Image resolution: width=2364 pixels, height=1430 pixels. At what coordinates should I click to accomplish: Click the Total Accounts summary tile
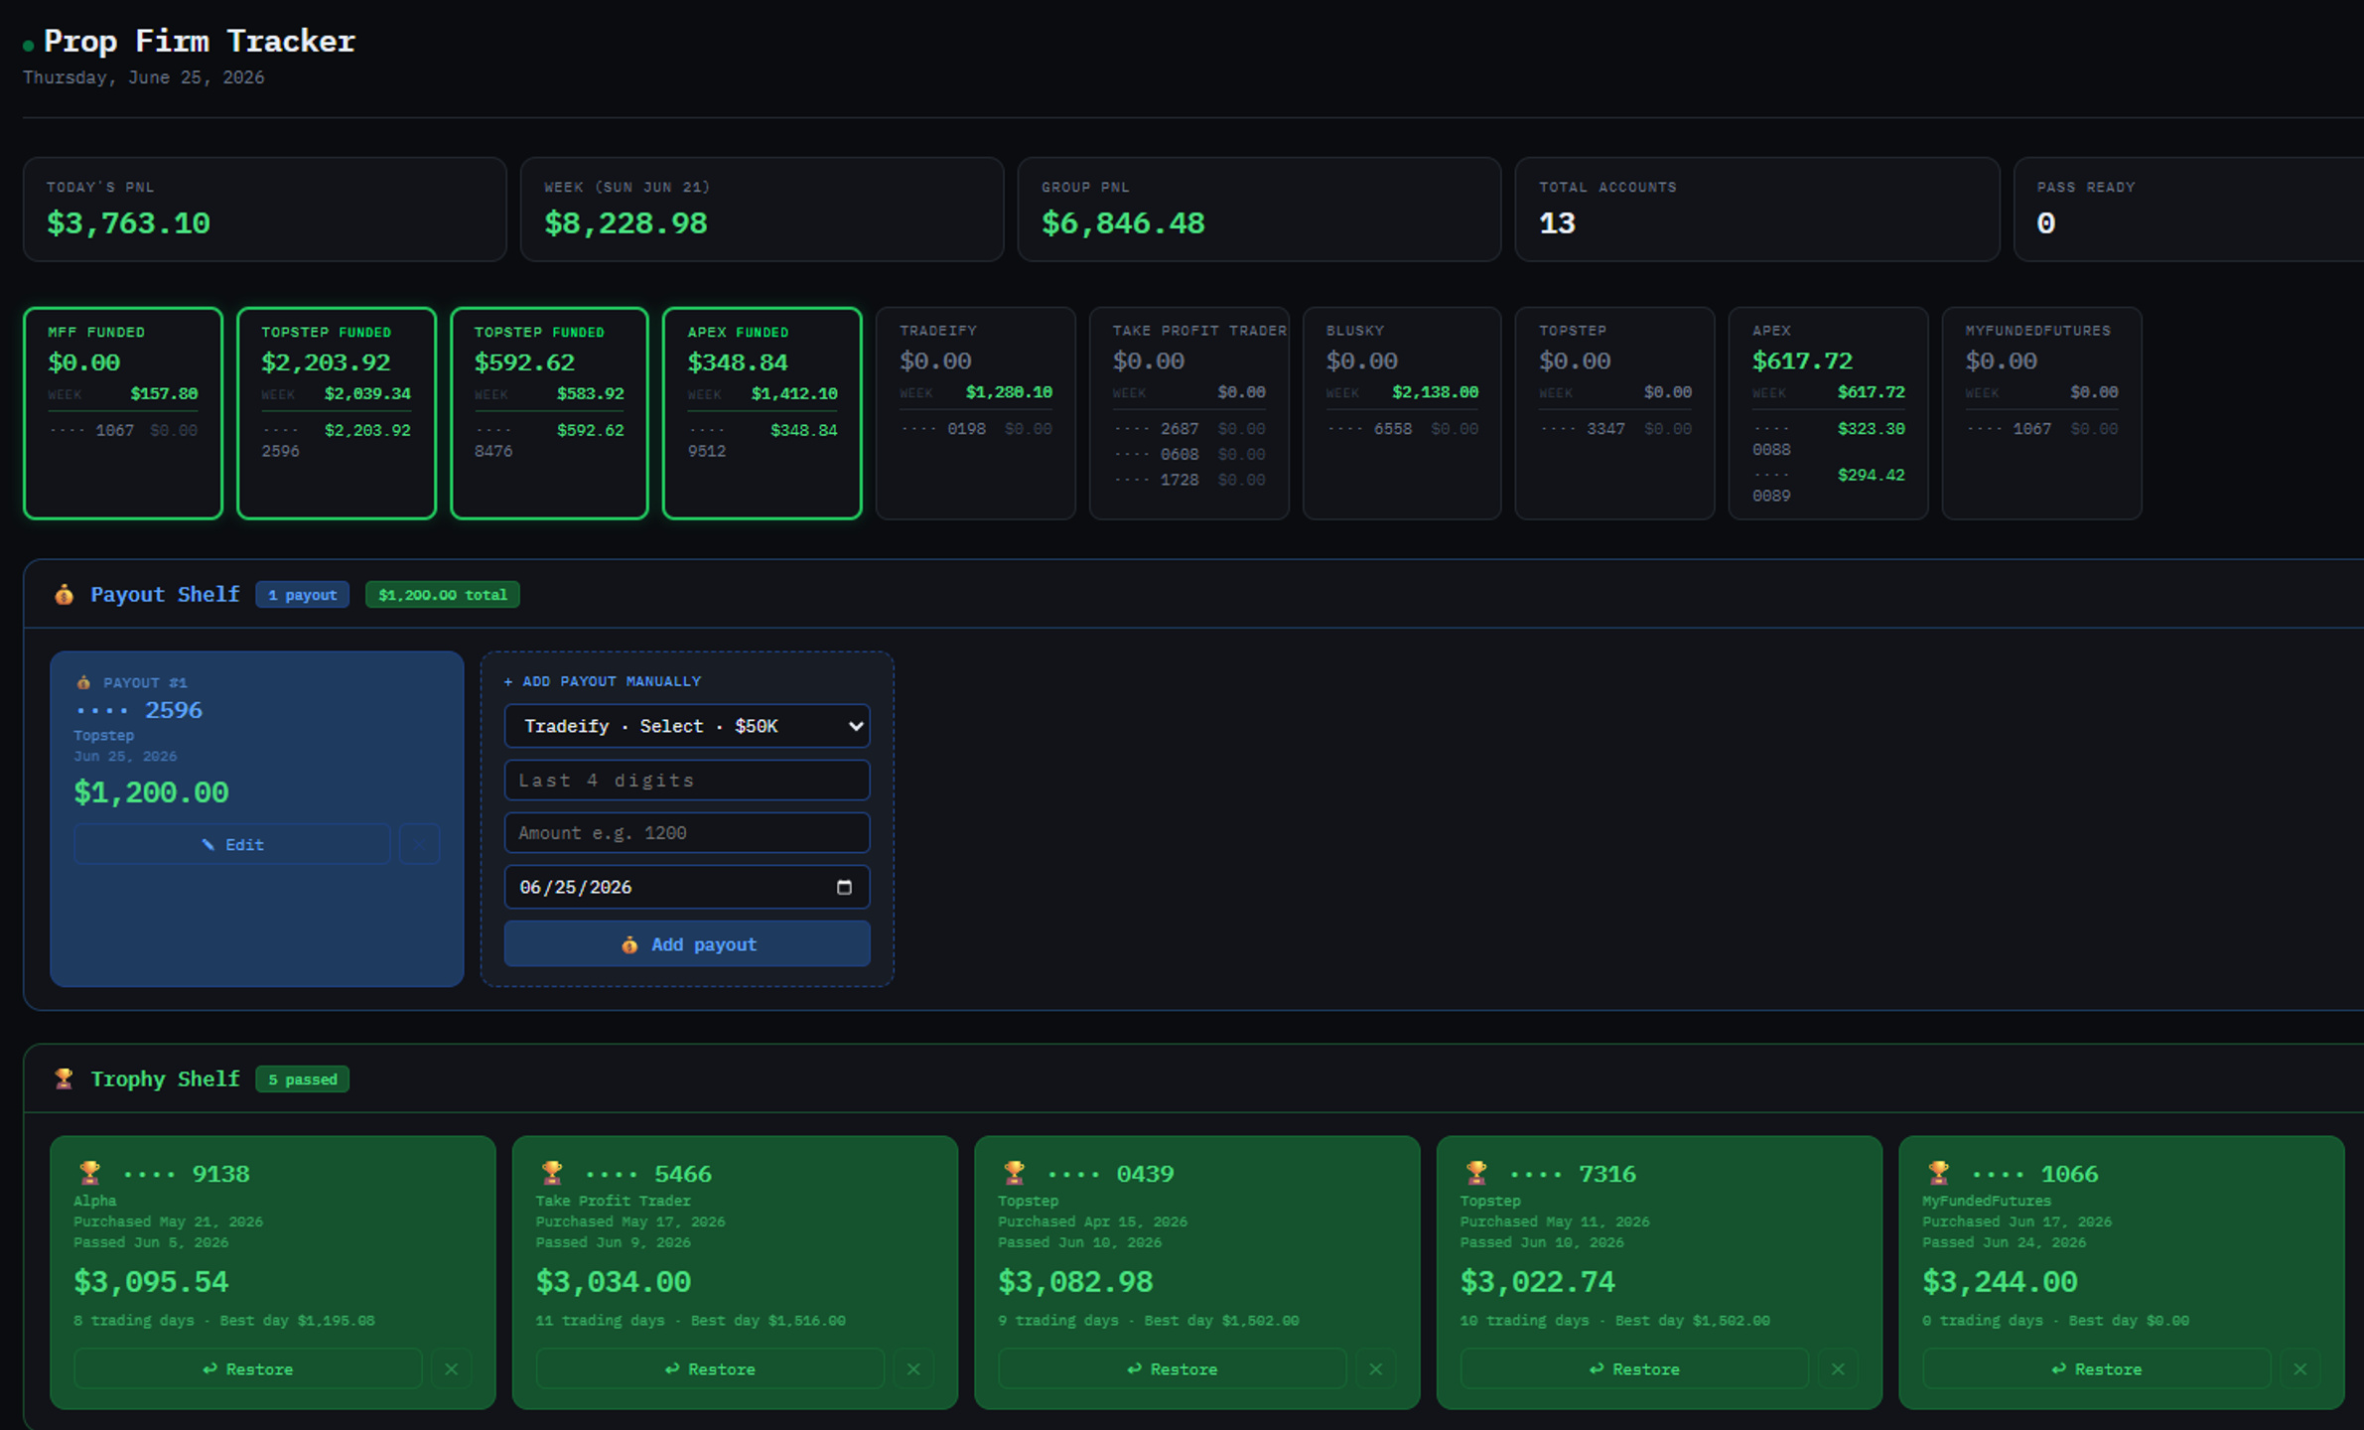(x=1757, y=210)
